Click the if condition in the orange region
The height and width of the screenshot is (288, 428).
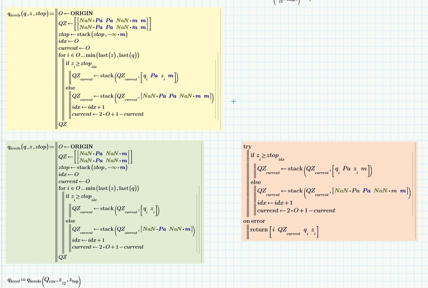coord(267,156)
